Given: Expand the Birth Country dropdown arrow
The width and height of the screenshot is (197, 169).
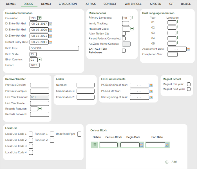Looking at the screenshot, I should (40, 60).
